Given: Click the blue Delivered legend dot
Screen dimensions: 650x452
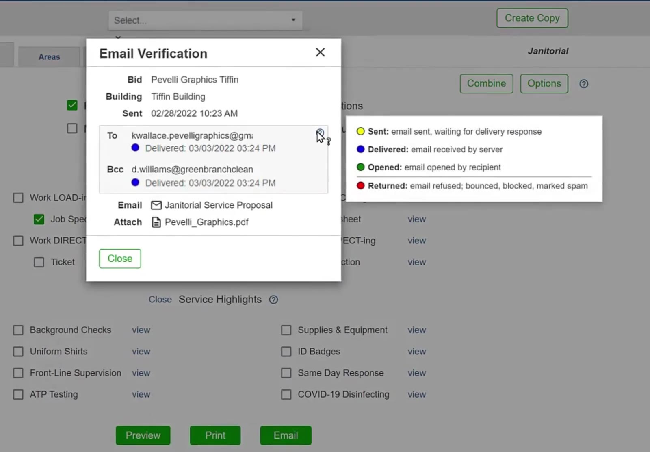Looking at the screenshot, I should pos(360,149).
